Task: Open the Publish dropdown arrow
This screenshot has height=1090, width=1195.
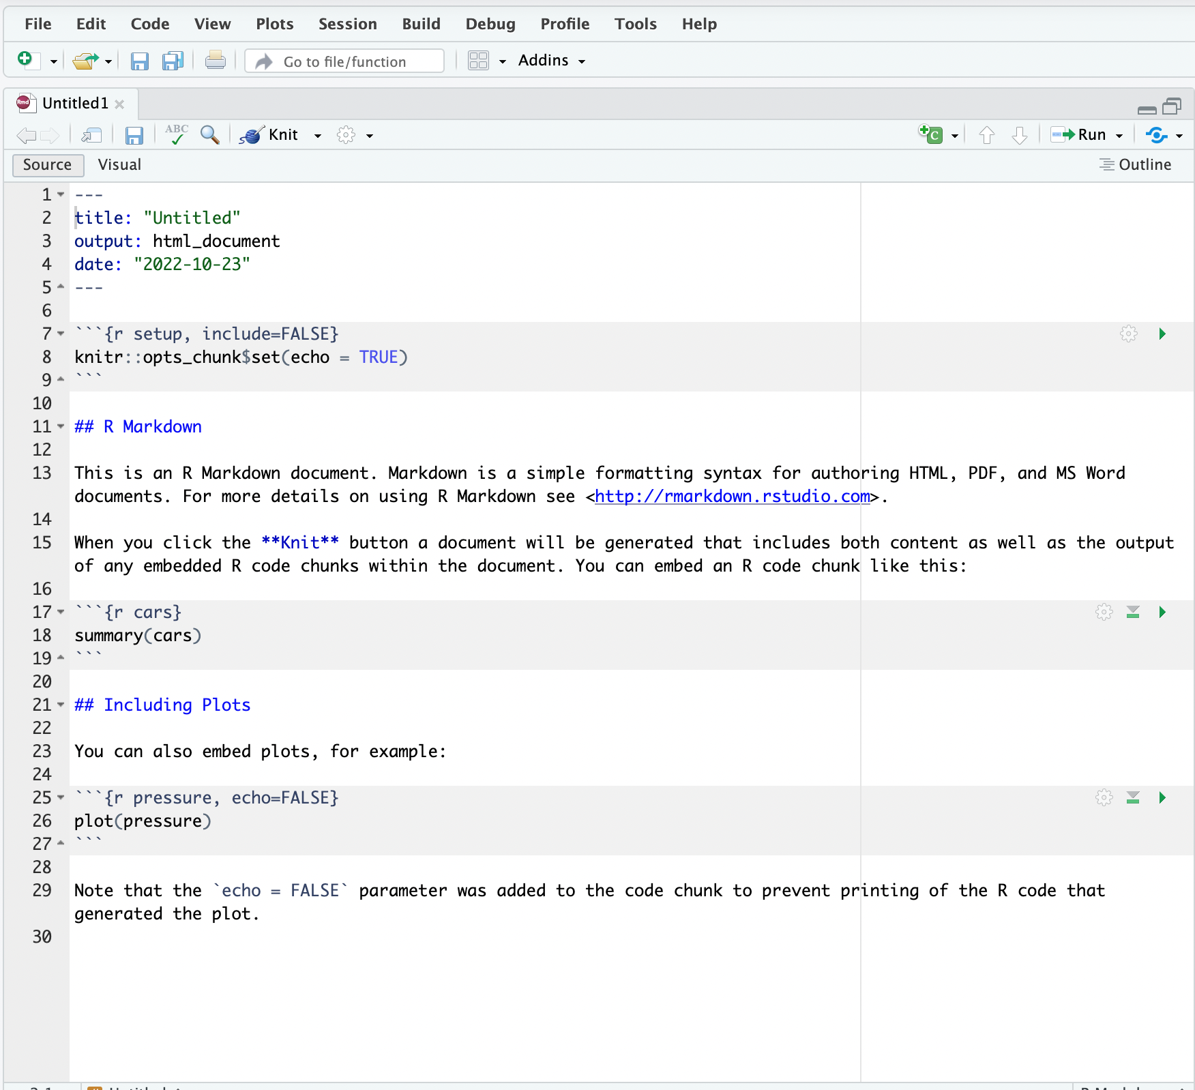Action: coord(1179,136)
